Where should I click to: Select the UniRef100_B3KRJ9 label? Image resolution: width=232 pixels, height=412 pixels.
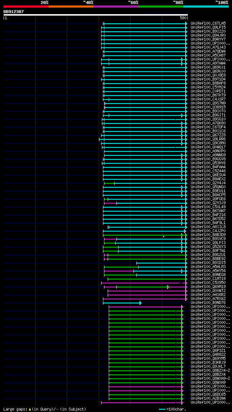tap(208, 363)
